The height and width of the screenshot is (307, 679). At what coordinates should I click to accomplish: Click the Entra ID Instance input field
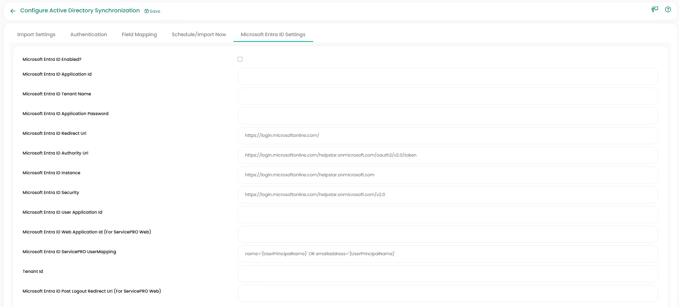point(448,175)
